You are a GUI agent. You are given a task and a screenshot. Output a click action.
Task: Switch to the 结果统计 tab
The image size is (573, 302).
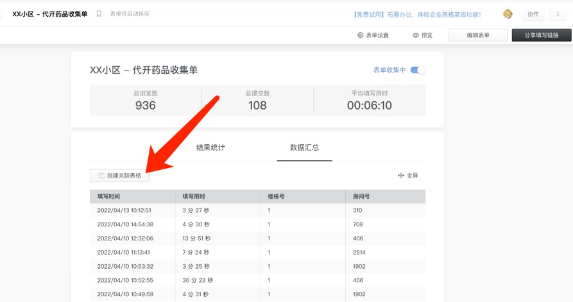pyautogui.click(x=210, y=147)
